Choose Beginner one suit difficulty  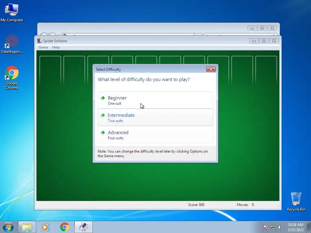pos(155,100)
